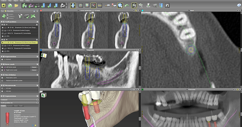This screenshot has height=127, width=242.
Task: Click the green undo arrow icon
Action: 127,6
